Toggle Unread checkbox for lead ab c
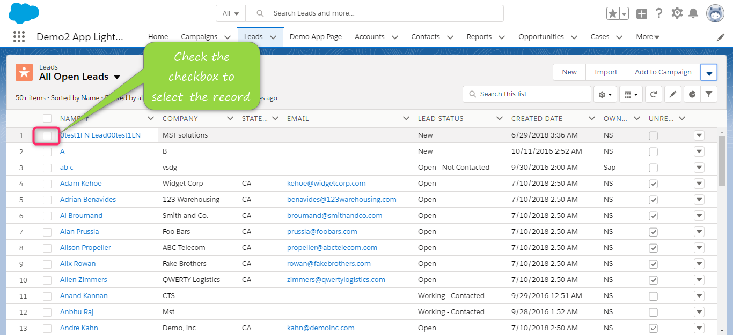Screen dimensions: 733x335 click(x=653, y=167)
